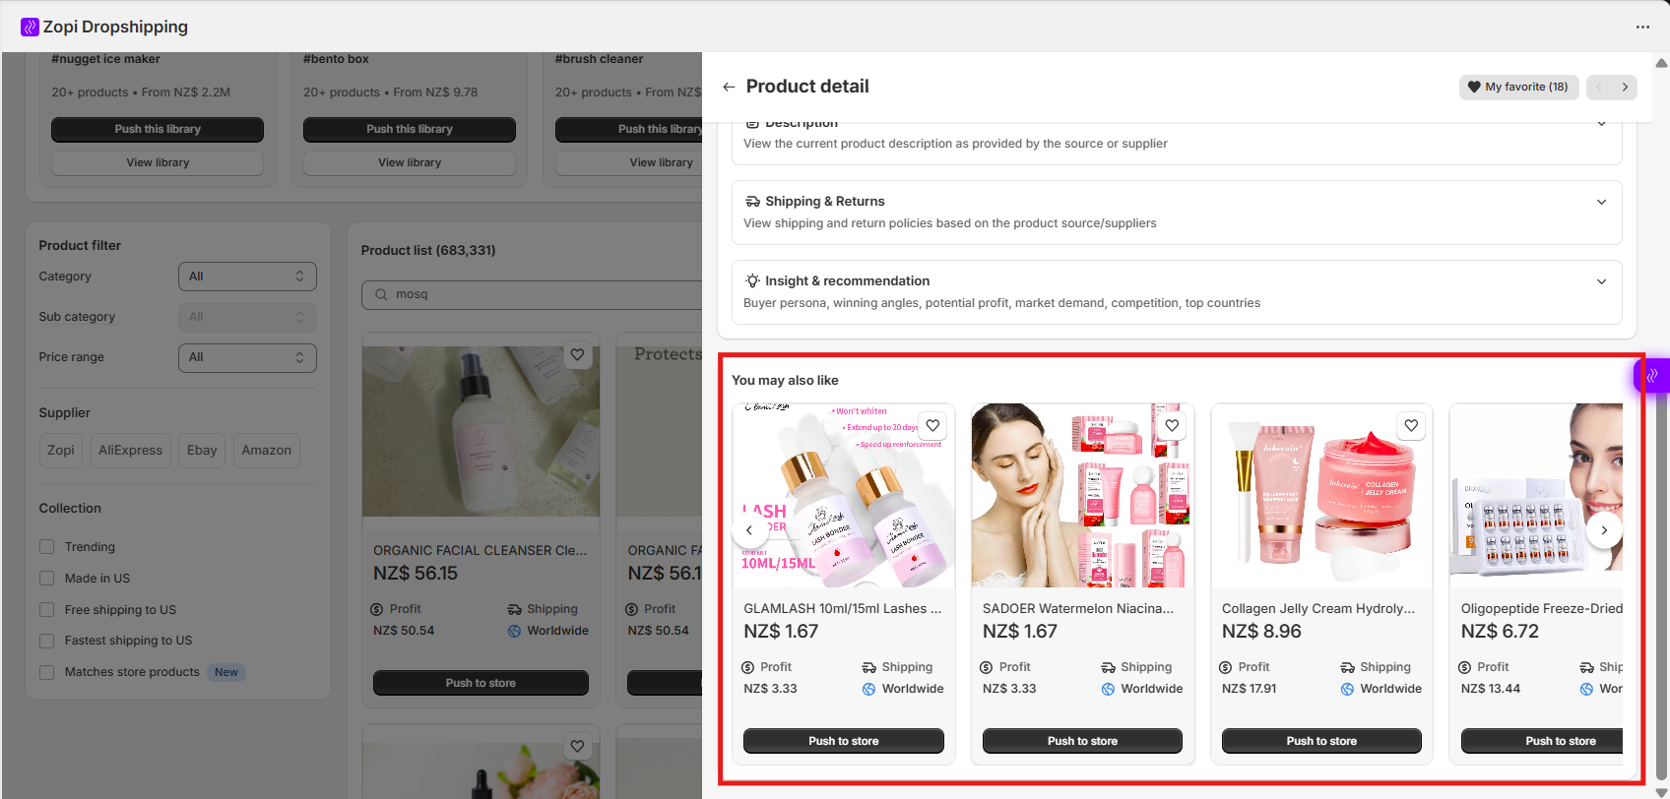
Task: Click the Shipping truck icon on GLAMLASH card
Action: coord(868,667)
